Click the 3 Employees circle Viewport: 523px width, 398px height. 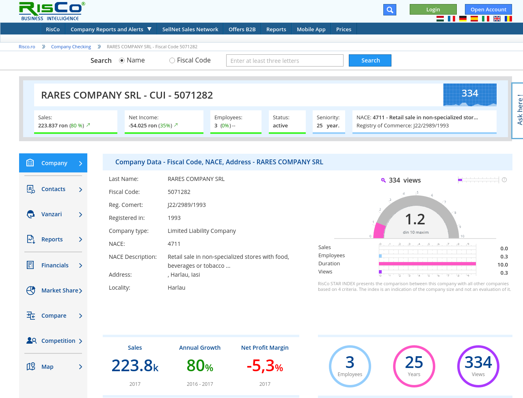(350, 366)
